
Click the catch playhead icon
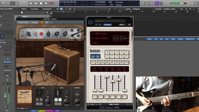click(x=75, y=9)
